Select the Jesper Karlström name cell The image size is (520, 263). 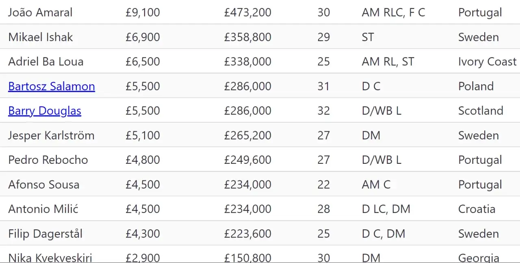pos(51,135)
